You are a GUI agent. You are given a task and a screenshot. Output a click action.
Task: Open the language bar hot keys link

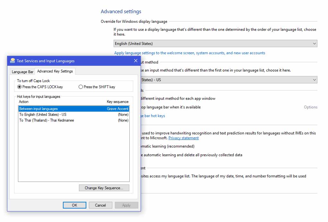[x=153, y=116]
